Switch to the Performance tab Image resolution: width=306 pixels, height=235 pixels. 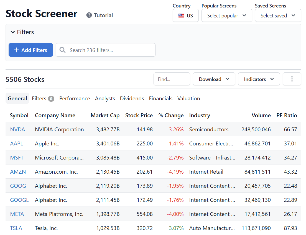pos(75,98)
